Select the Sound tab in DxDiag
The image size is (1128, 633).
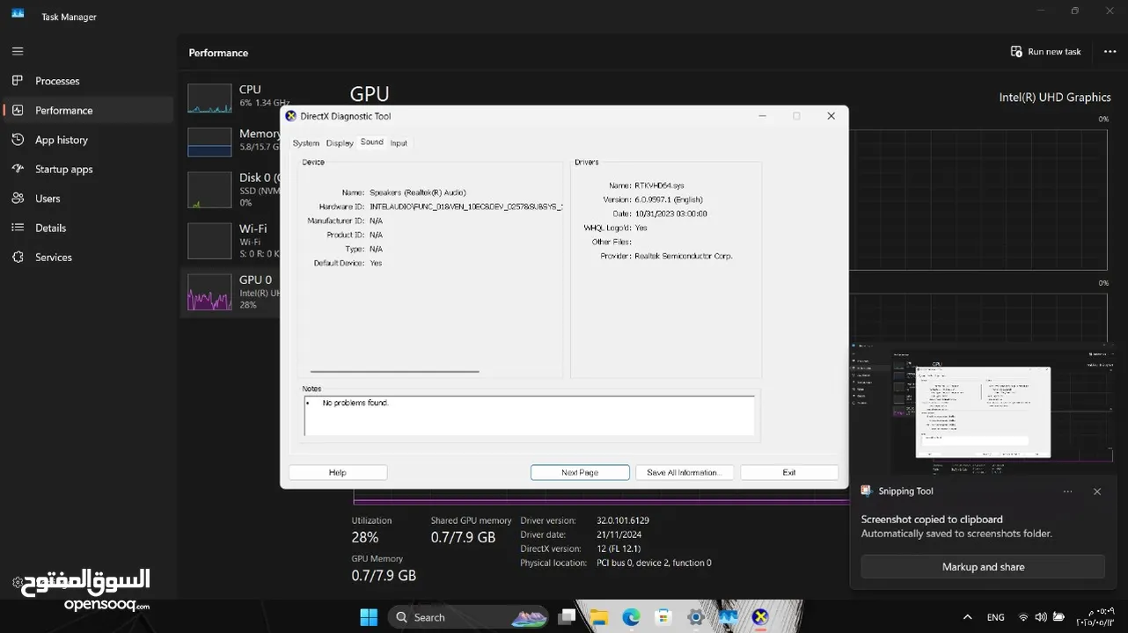pos(372,142)
